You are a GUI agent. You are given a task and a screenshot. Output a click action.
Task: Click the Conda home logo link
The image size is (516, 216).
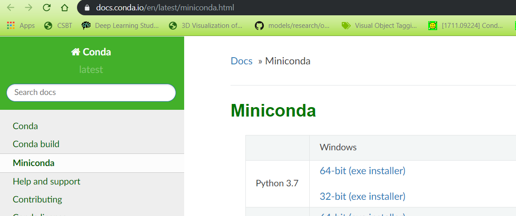click(x=91, y=52)
